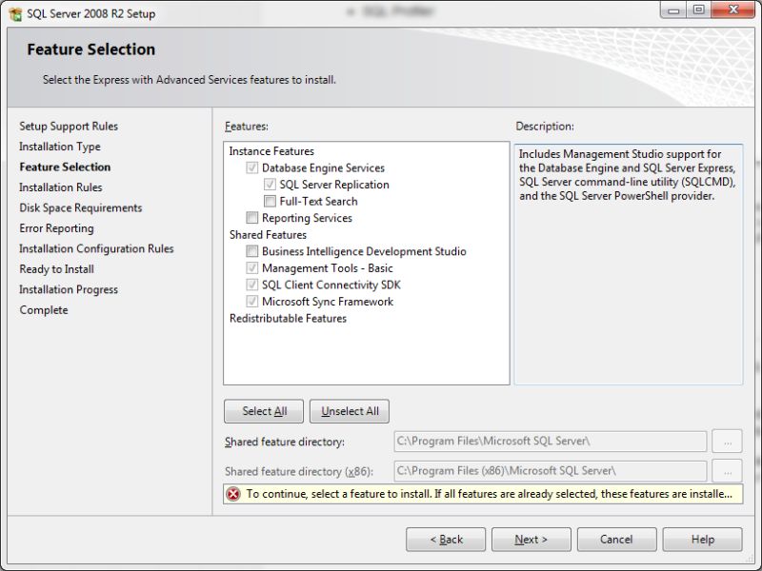
Task: Cancel the SQL Server installation
Action: pyautogui.click(x=615, y=539)
